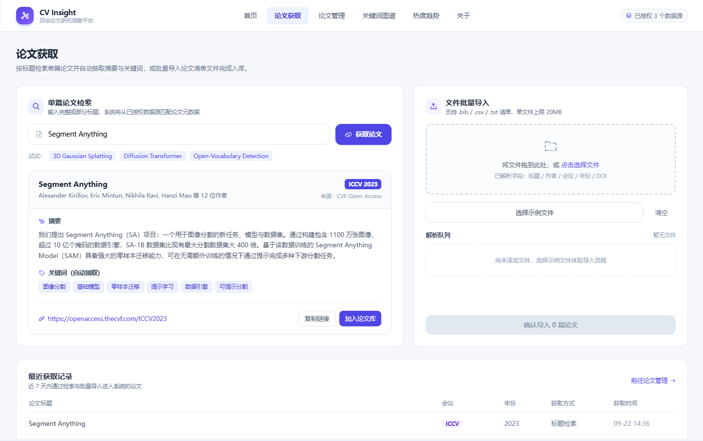Try the Open-Vocabulary Detection suggestion
This screenshot has height=441, width=703.
tap(231, 156)
